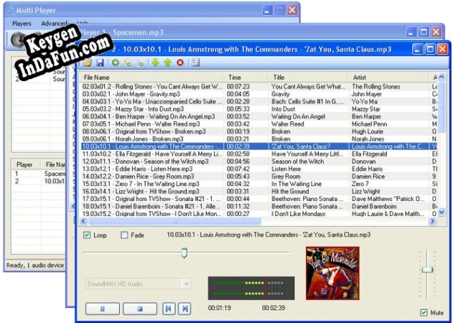Select 17.03x15.1 Original from TVShow Sonata #21 row
This screenshot has height=323, width=453.
(x=258, y=199)
